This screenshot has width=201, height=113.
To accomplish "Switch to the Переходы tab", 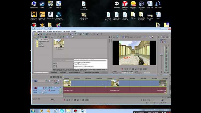I will pos(62,72).
